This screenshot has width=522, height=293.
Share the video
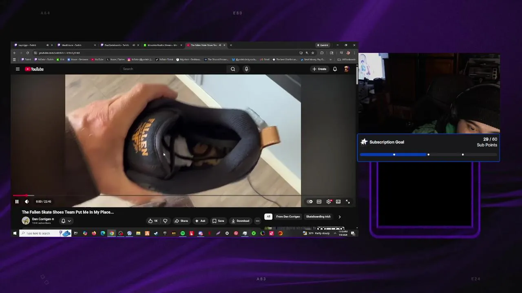pyautogui.click(x=181, y=221)
